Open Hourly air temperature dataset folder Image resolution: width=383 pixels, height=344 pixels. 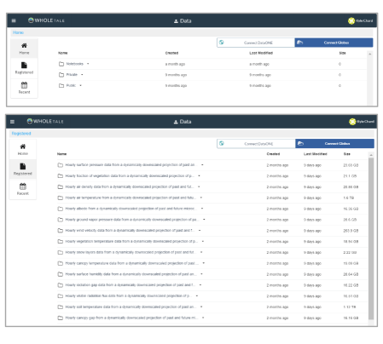[x=130, y=198]
